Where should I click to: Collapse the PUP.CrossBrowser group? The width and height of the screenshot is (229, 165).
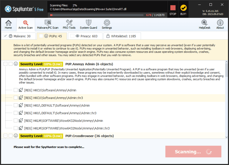tap(5, 136)
